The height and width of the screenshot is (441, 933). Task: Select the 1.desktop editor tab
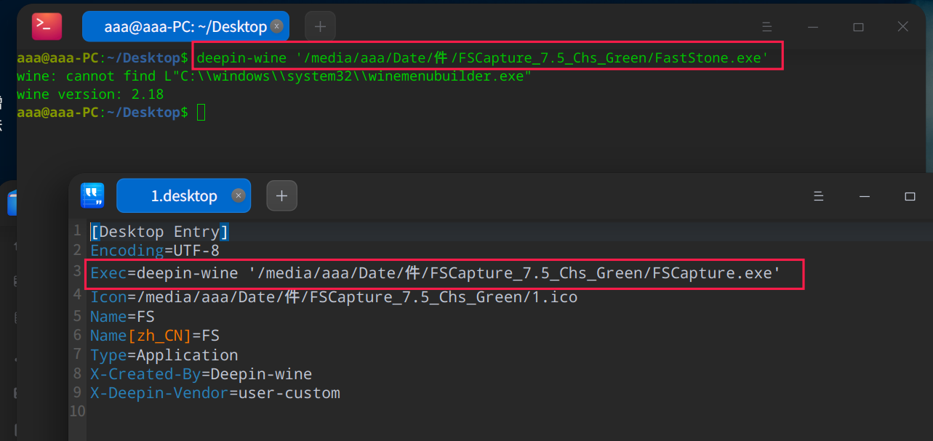pyautogui.click(x=183, y=195)
